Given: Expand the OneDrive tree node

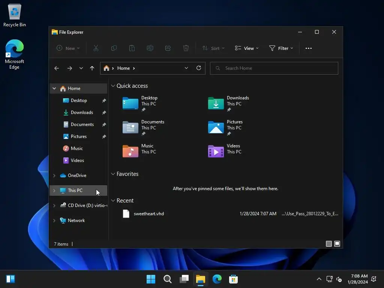Looking at the screenshot, I should pyautogui.click(x=54, y=175).
